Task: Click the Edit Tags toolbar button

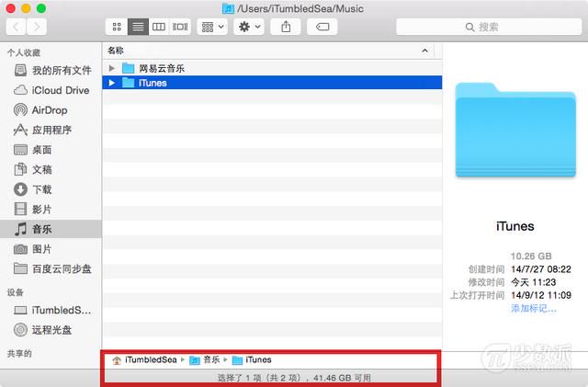Action: point(322,27)
